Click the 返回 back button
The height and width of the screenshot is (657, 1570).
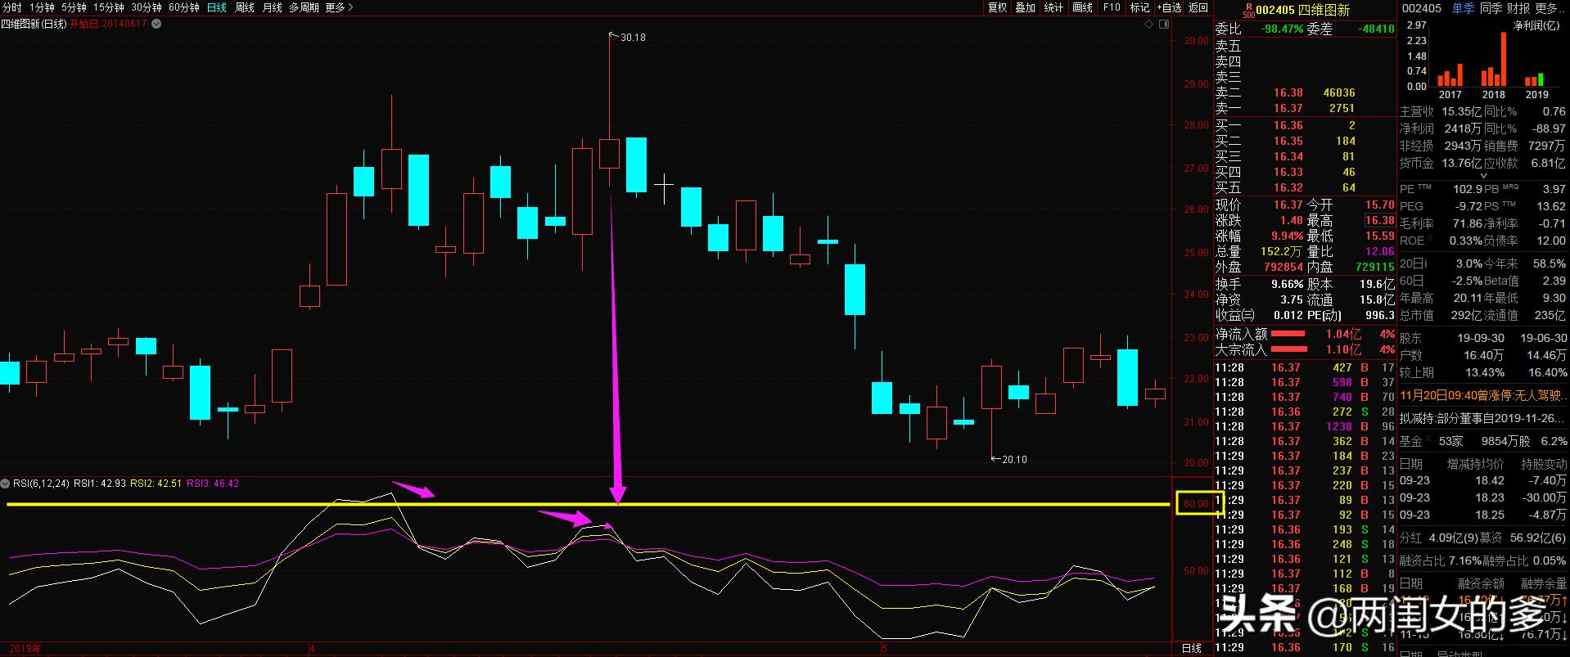[1198, 7]
